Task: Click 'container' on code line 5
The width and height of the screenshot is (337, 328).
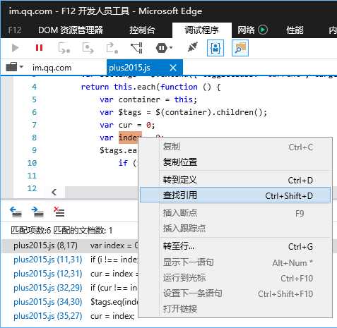Action: 139,99
